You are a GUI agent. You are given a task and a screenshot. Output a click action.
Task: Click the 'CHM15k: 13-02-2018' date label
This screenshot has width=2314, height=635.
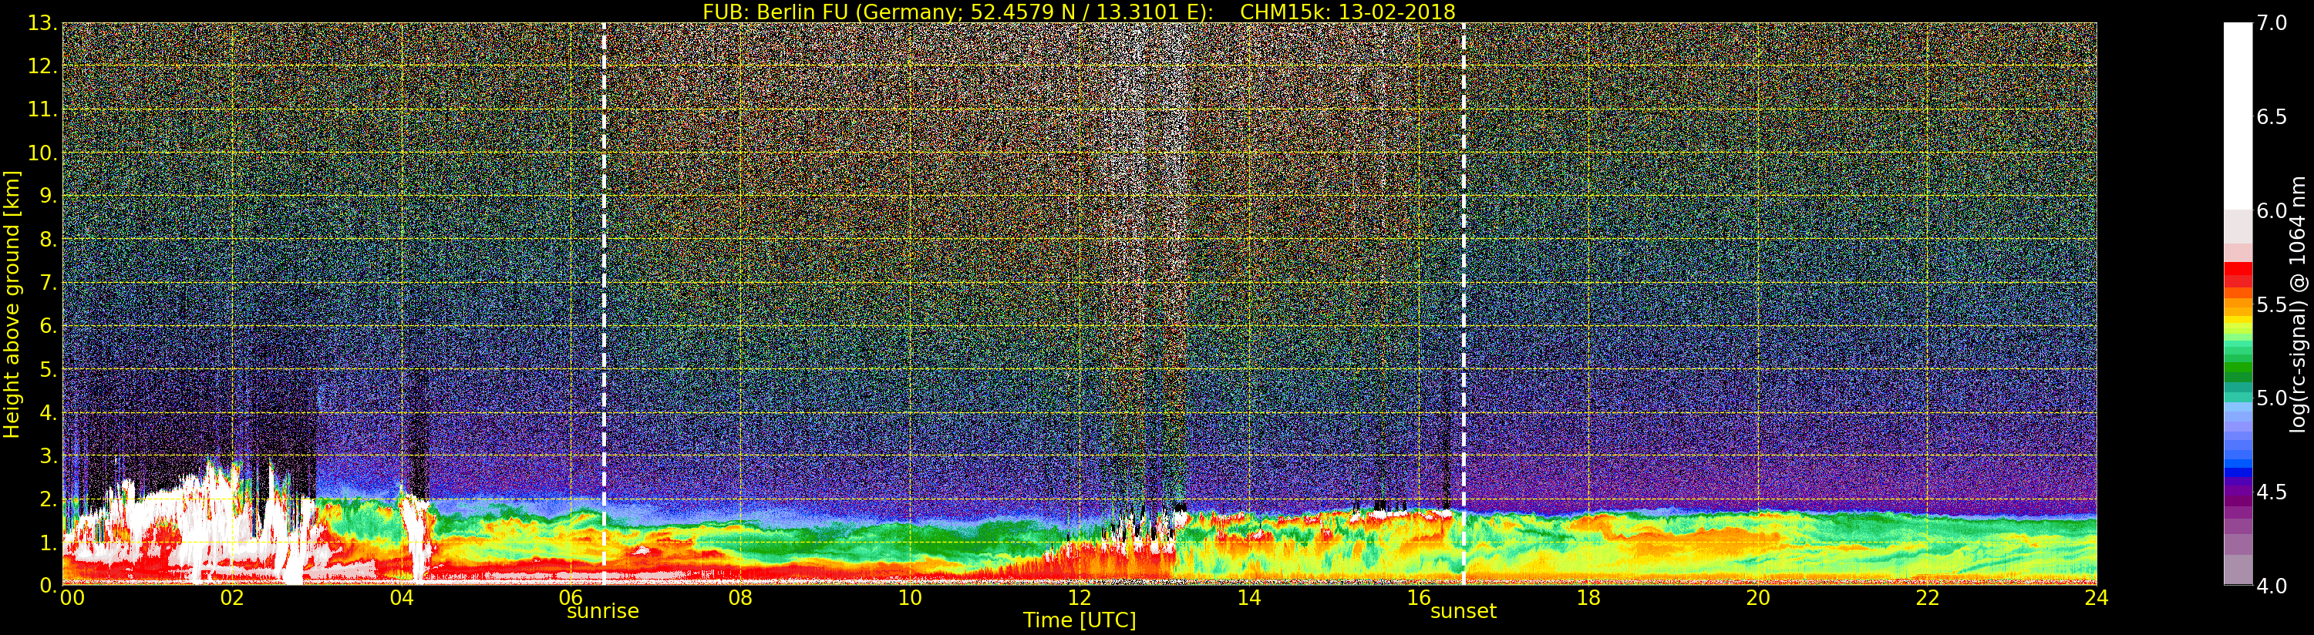point(1347,12)
